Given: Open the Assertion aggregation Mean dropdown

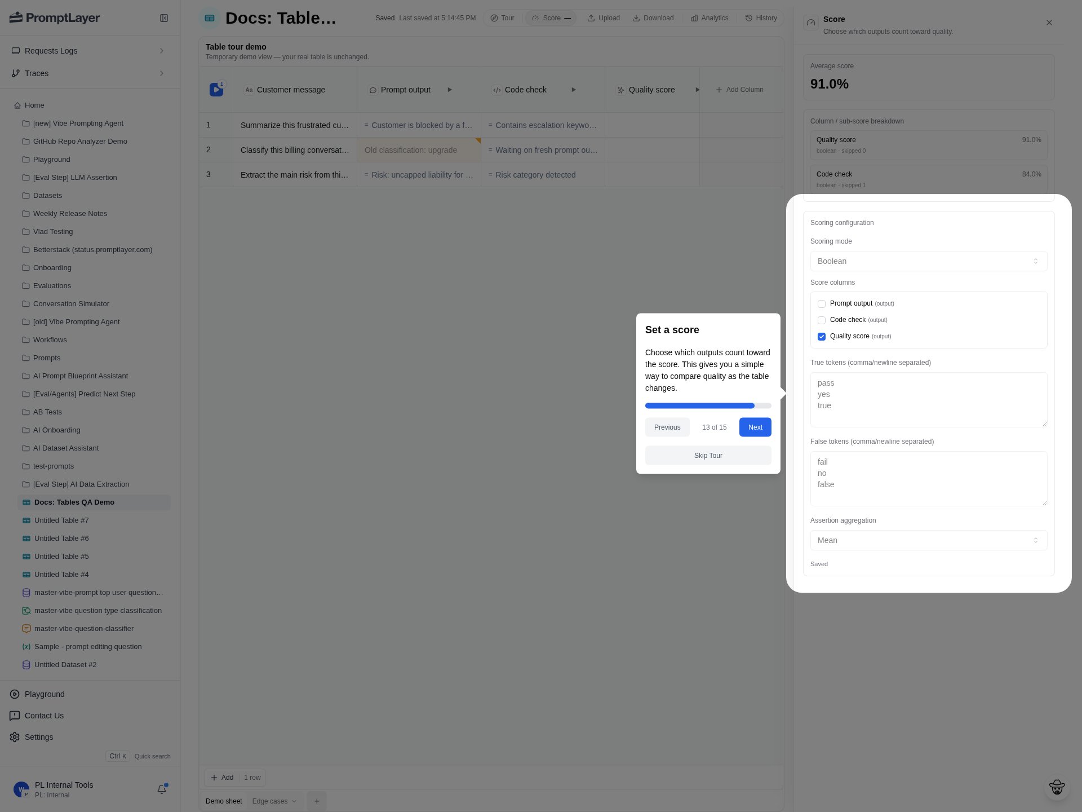Looking at the screenshot, I should point(929,540).
